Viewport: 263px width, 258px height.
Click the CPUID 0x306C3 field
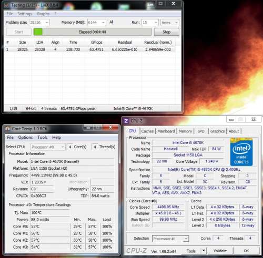click(x=42, y=195)
